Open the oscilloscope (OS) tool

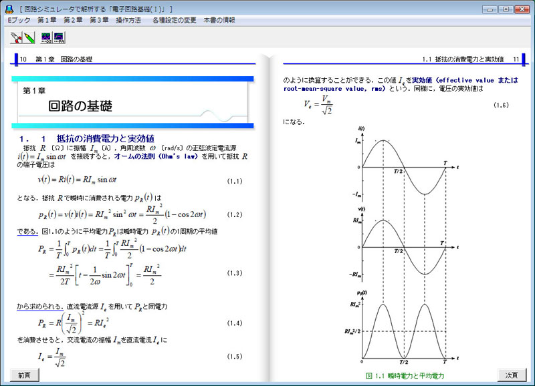click(46, 37)
